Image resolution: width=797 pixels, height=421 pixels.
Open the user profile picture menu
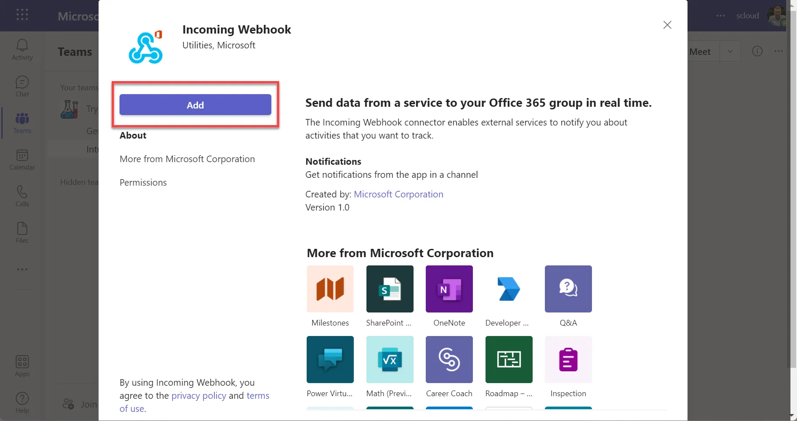[x=777, y=16]
